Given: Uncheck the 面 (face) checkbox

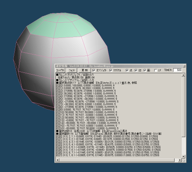Looking at the screenshot, I should 145,70.
